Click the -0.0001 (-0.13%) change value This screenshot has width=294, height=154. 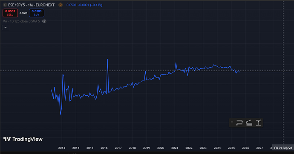90,5
